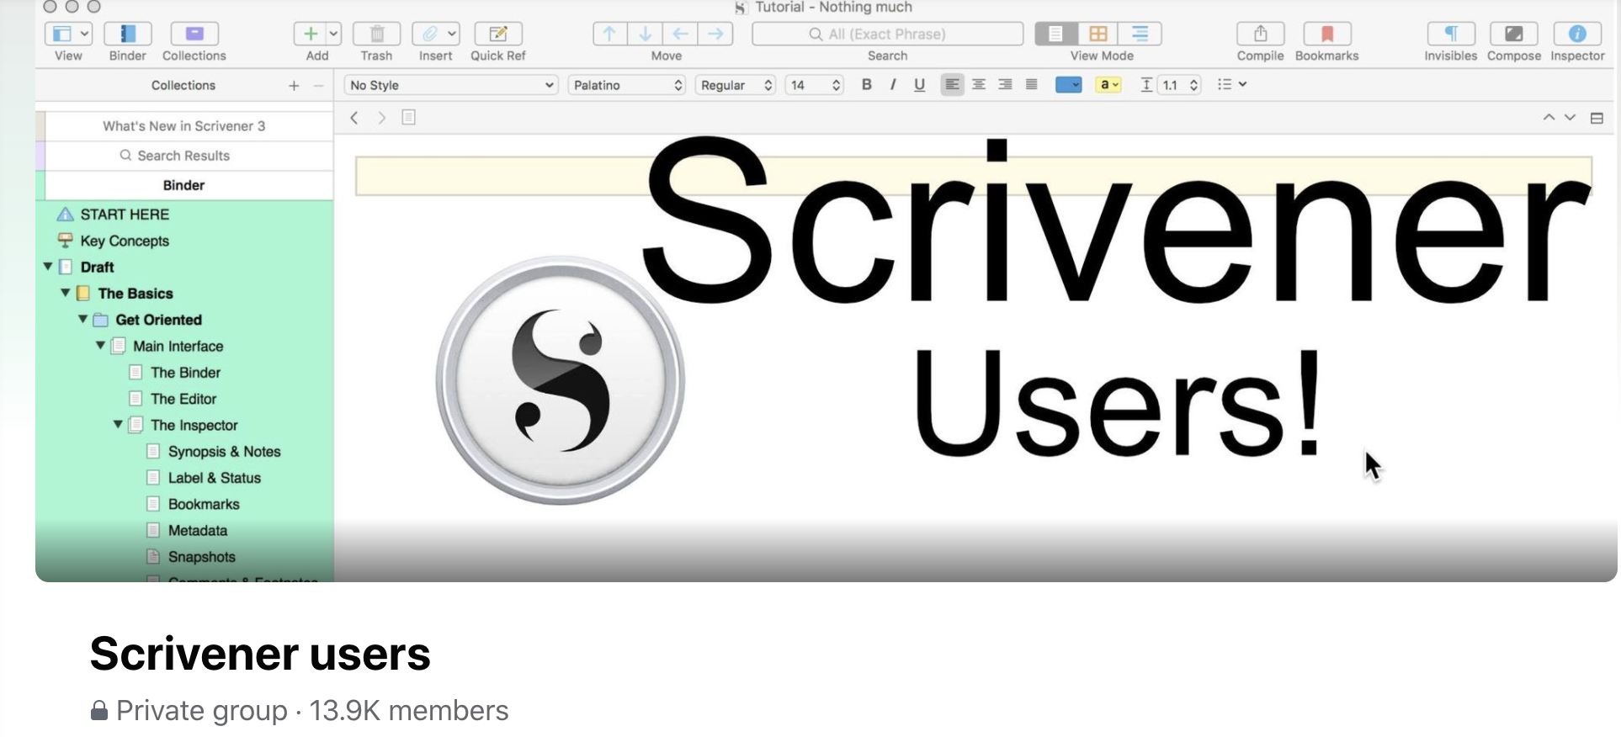The width and height of the screenshot is (1621, 737).
Task: Toggle the Inspector info icon
Action: (x=1578, y=34)
